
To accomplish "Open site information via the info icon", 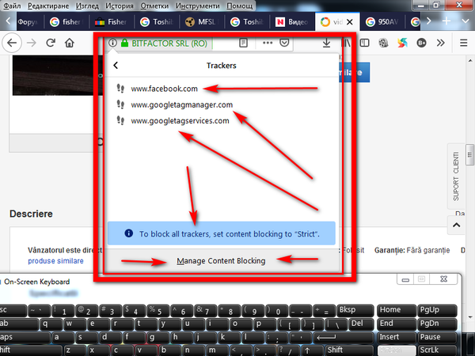I will coord(112,43).
